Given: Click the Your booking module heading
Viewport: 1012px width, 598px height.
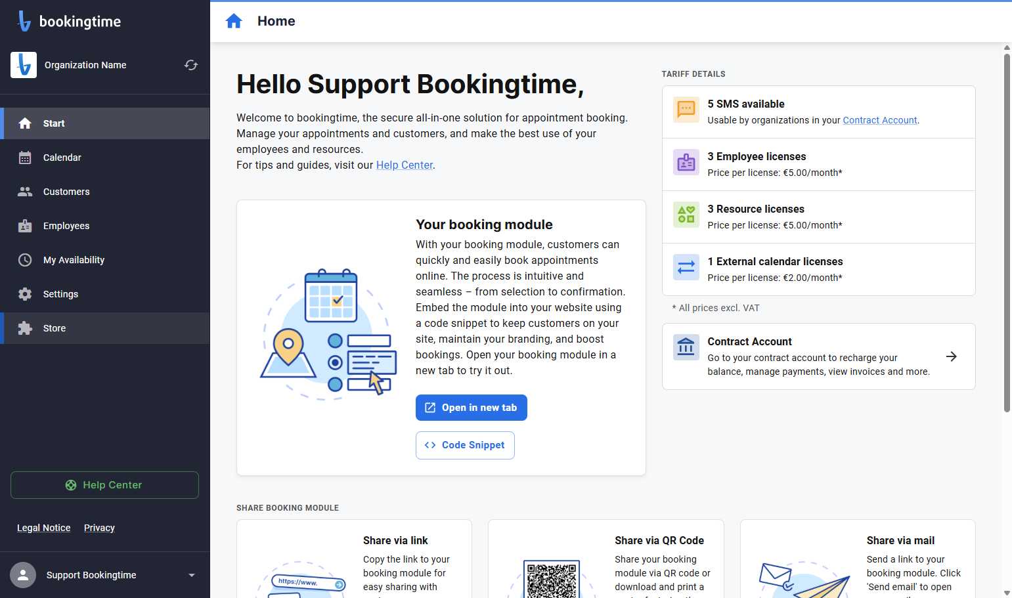Looking at the screenshot, I should (x=484, y=224).
